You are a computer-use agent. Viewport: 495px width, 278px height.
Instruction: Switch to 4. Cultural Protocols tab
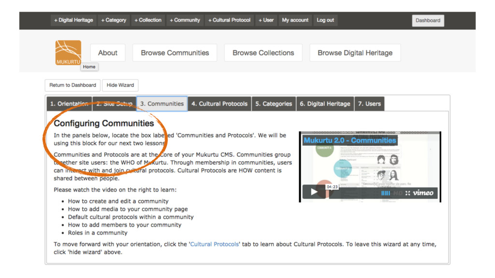(219, 104)
